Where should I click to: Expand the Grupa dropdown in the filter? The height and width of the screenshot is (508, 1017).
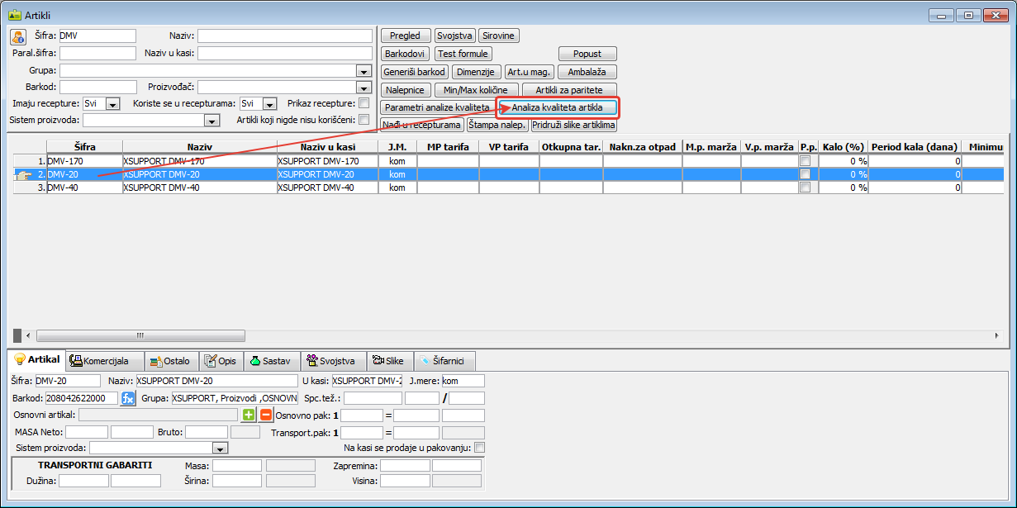coord(363,71)
